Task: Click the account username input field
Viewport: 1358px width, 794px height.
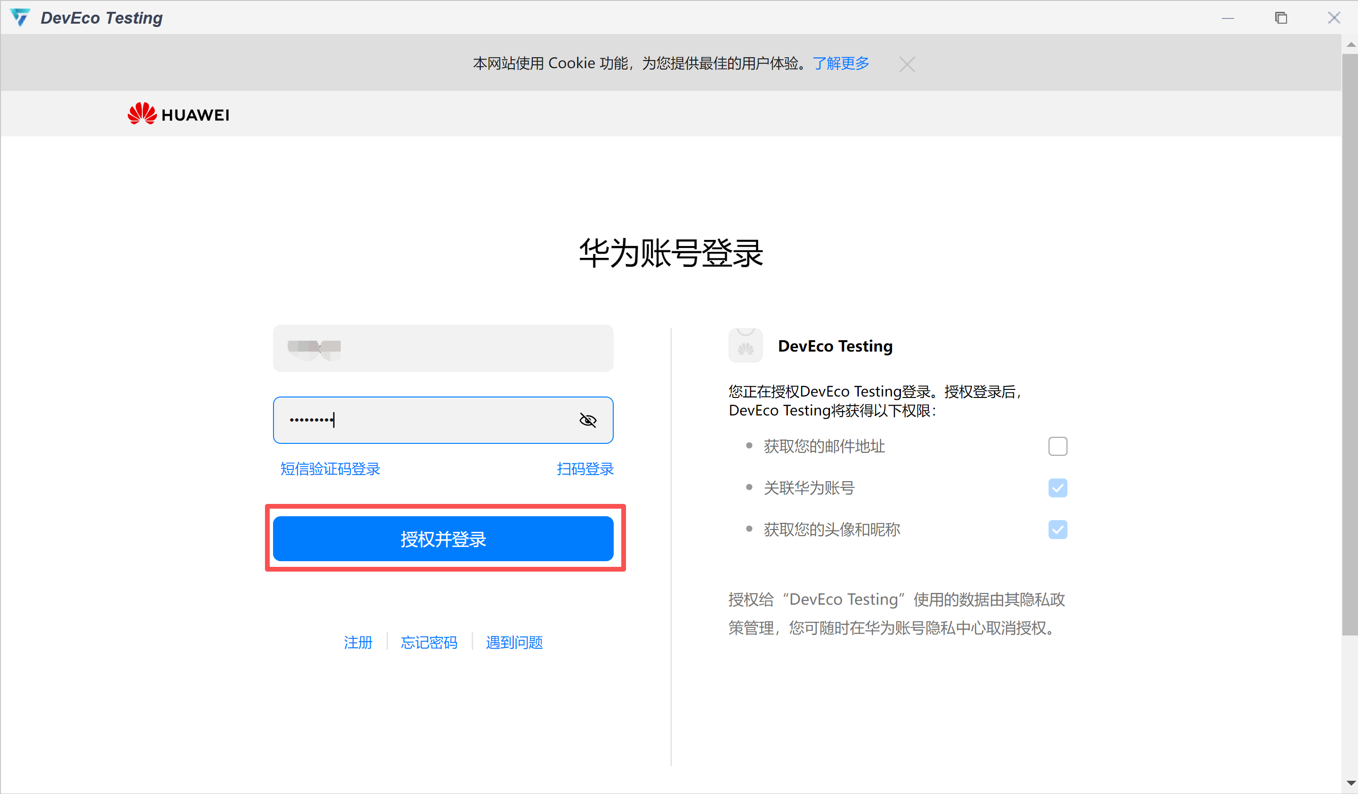Action: point(443,348)
